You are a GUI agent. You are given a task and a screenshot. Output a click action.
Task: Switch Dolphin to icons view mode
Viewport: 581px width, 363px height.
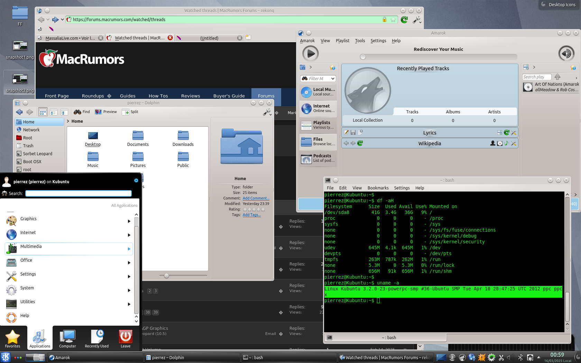tap(43, 112)
